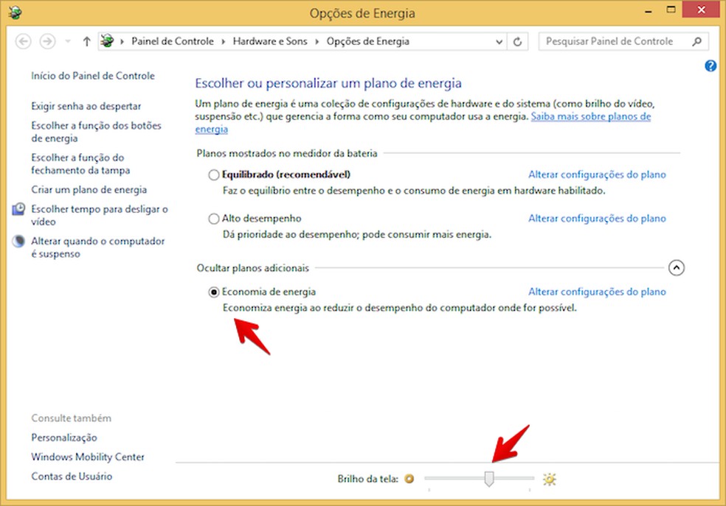Go up one level with Up arrow
726x506 pixels.
[86, 41]
